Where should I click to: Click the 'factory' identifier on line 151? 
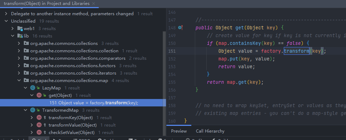coord(271,51)
